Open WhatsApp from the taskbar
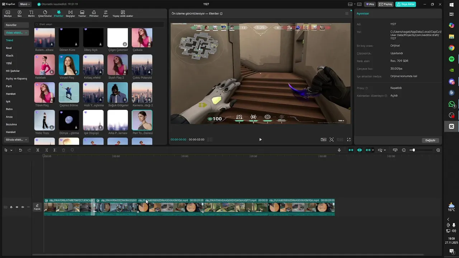Screen dimensions: 459x258 (x=451, y=104)
